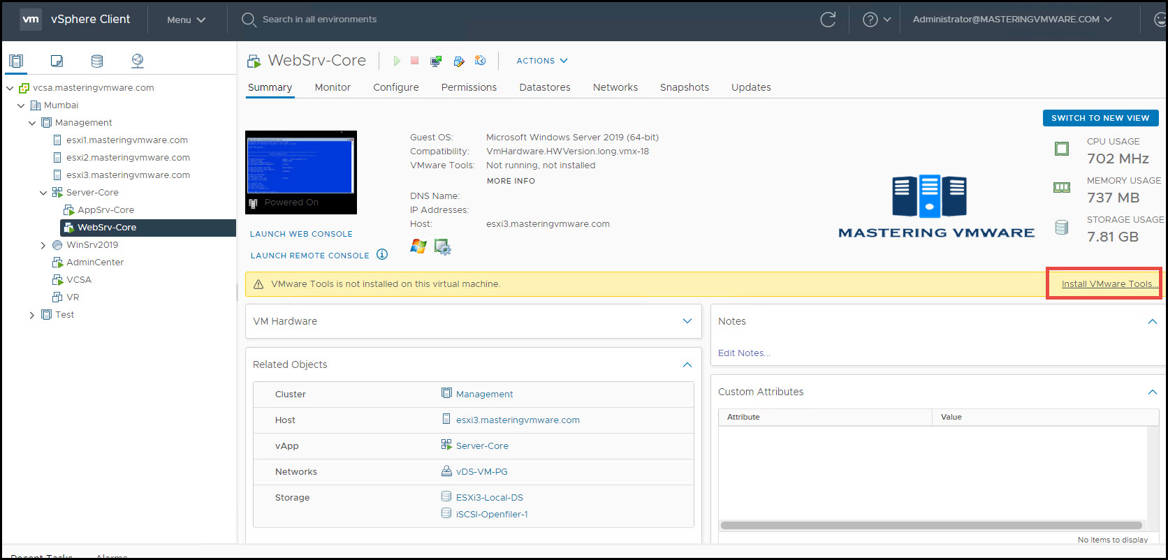Click the smiley feedback icon

(1160, 20)
